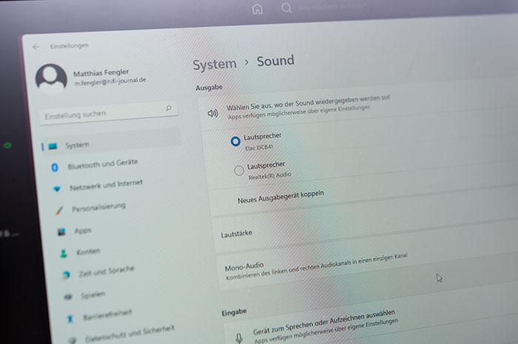Open Bluetooth und Geräte section
This screenshot has width=518, height=344.
pos(103,164)
